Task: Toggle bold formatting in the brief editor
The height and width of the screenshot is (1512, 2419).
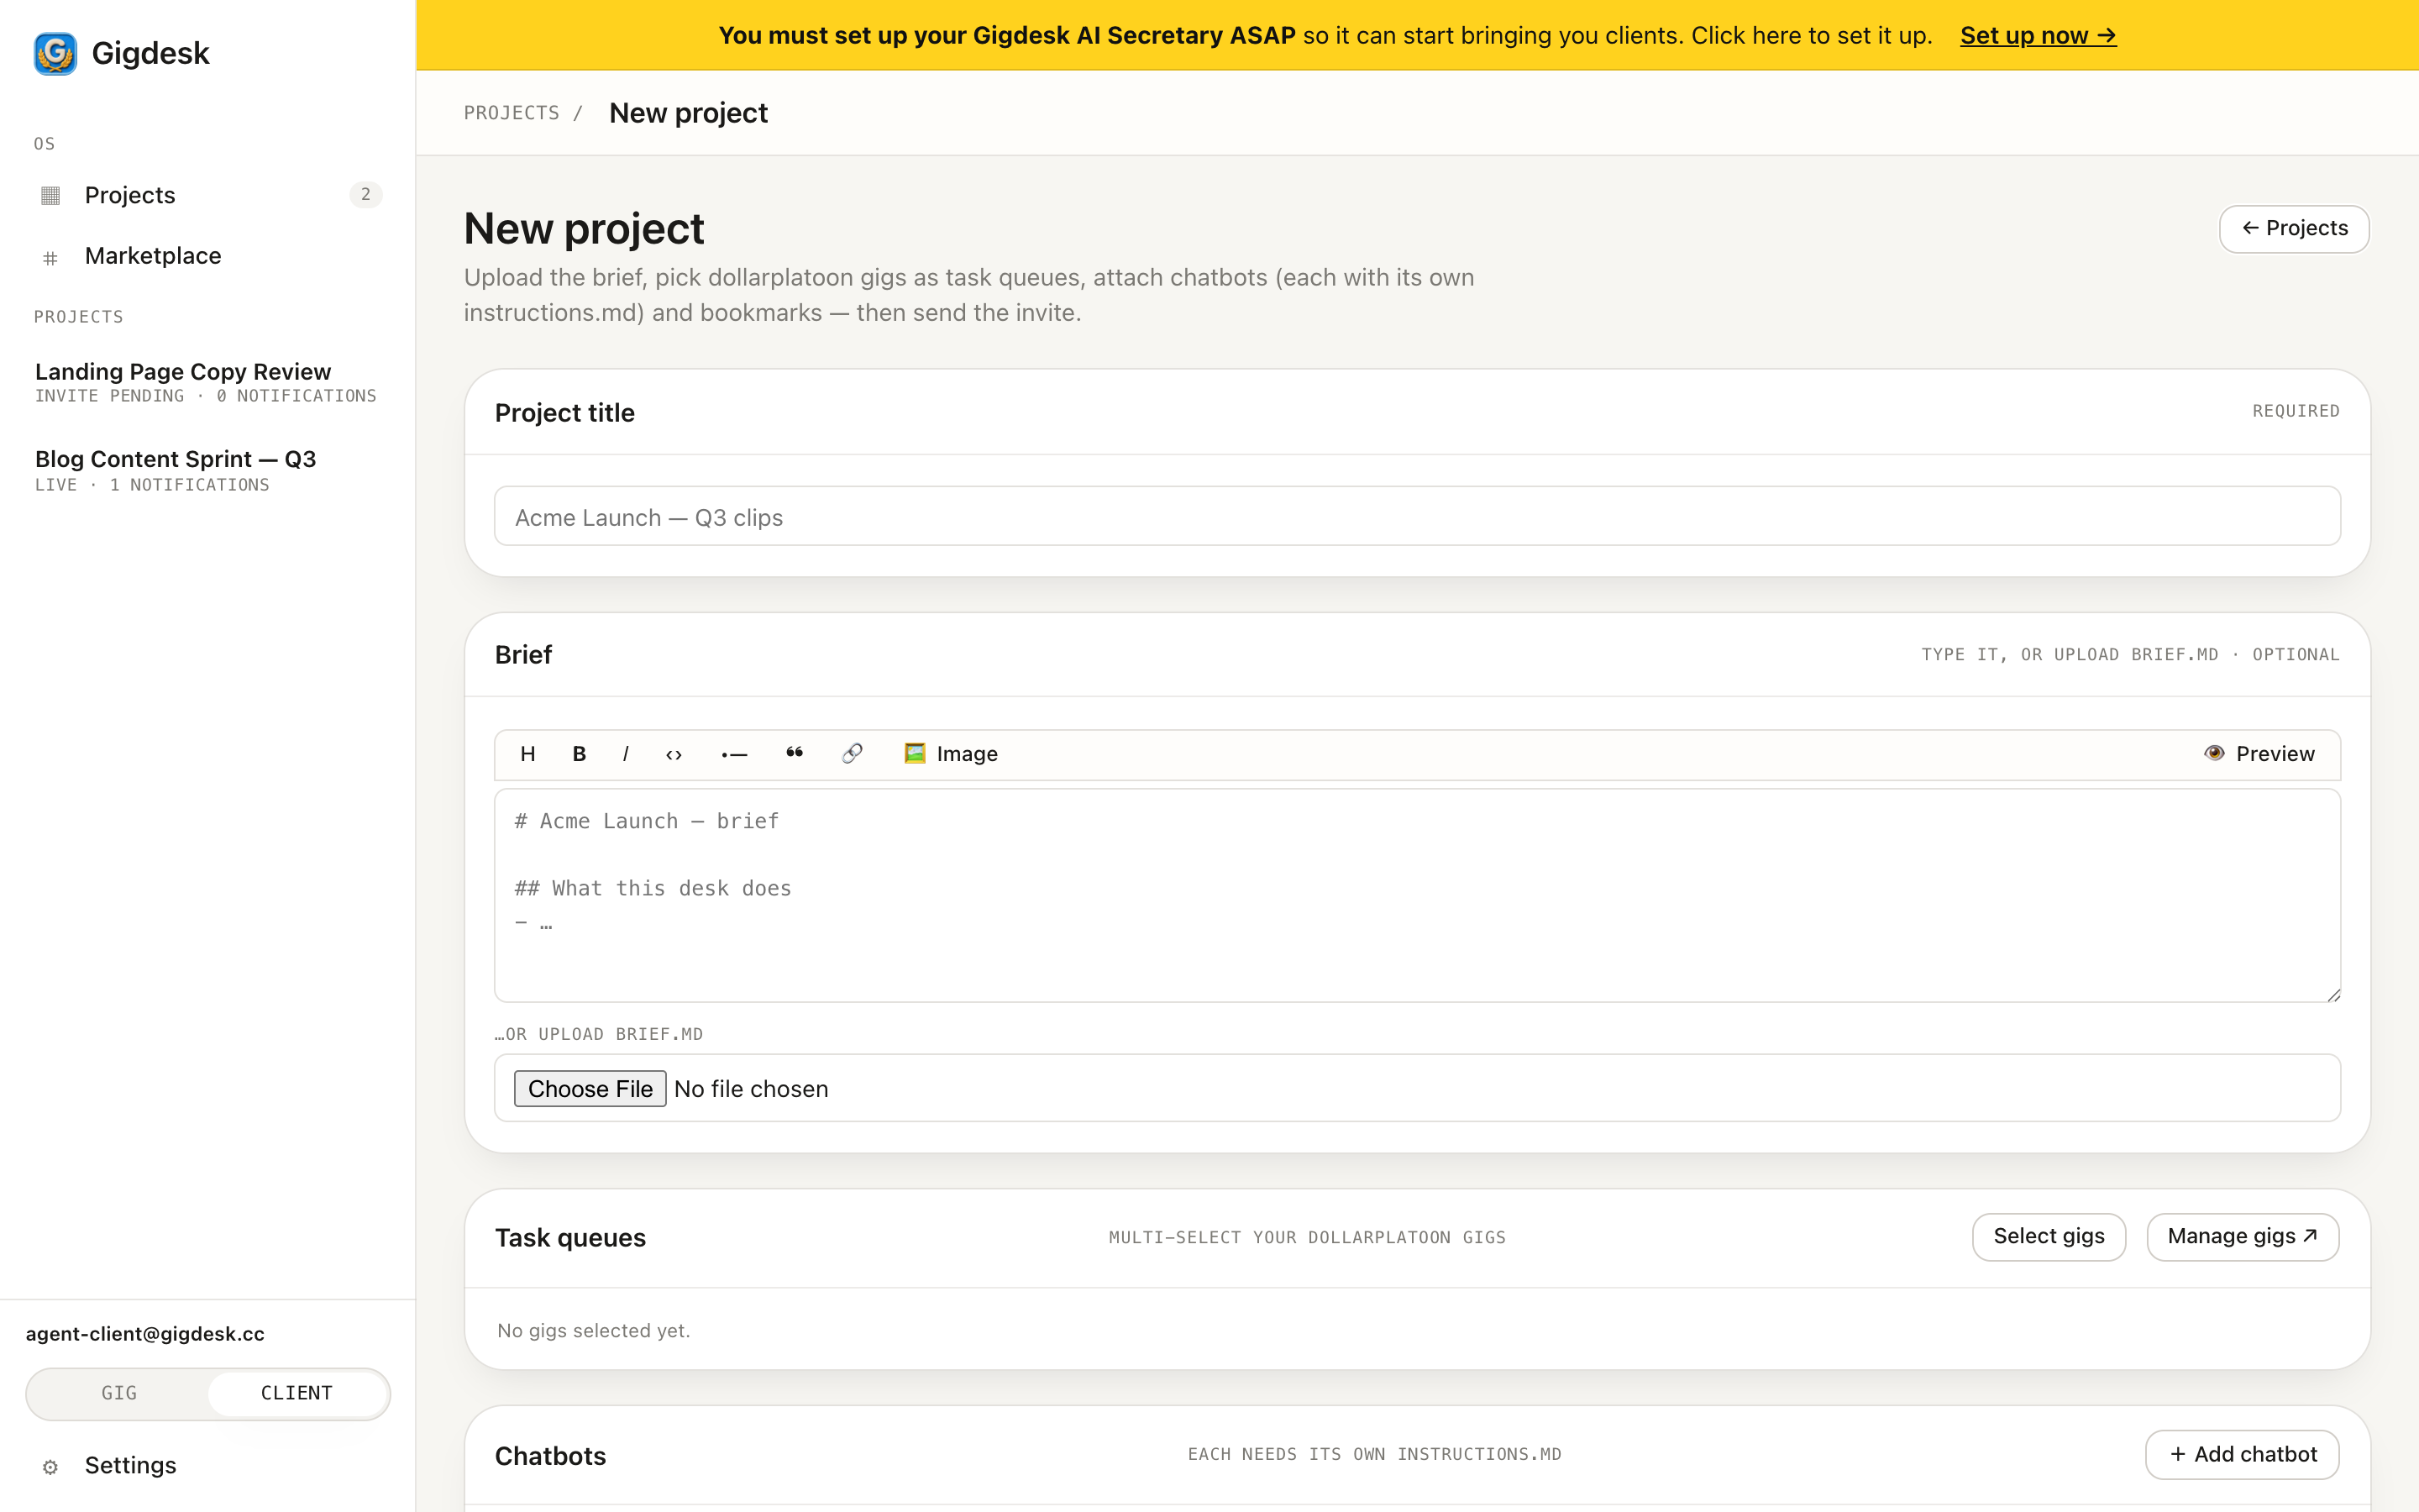Action: (x=579, y=754)
